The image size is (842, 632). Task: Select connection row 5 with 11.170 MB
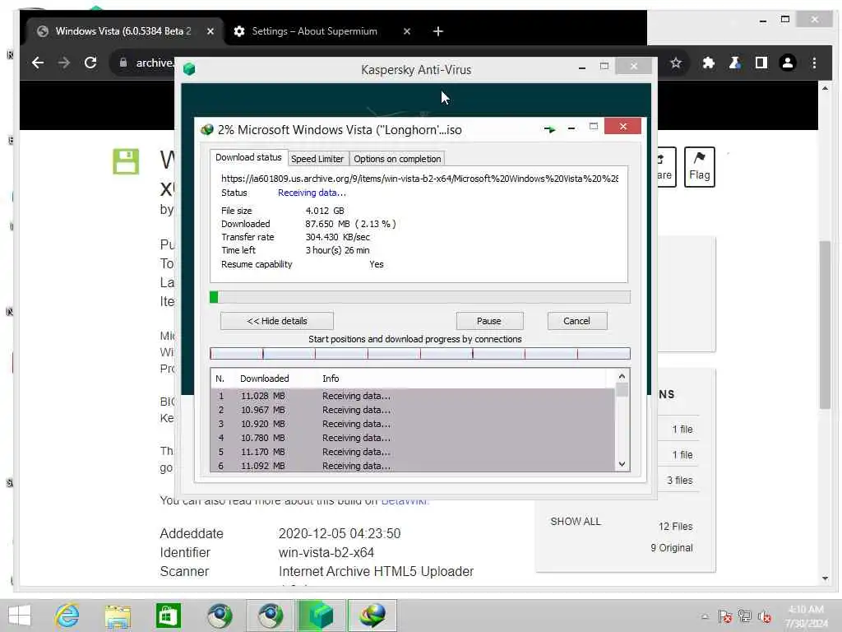click(412, 452)
